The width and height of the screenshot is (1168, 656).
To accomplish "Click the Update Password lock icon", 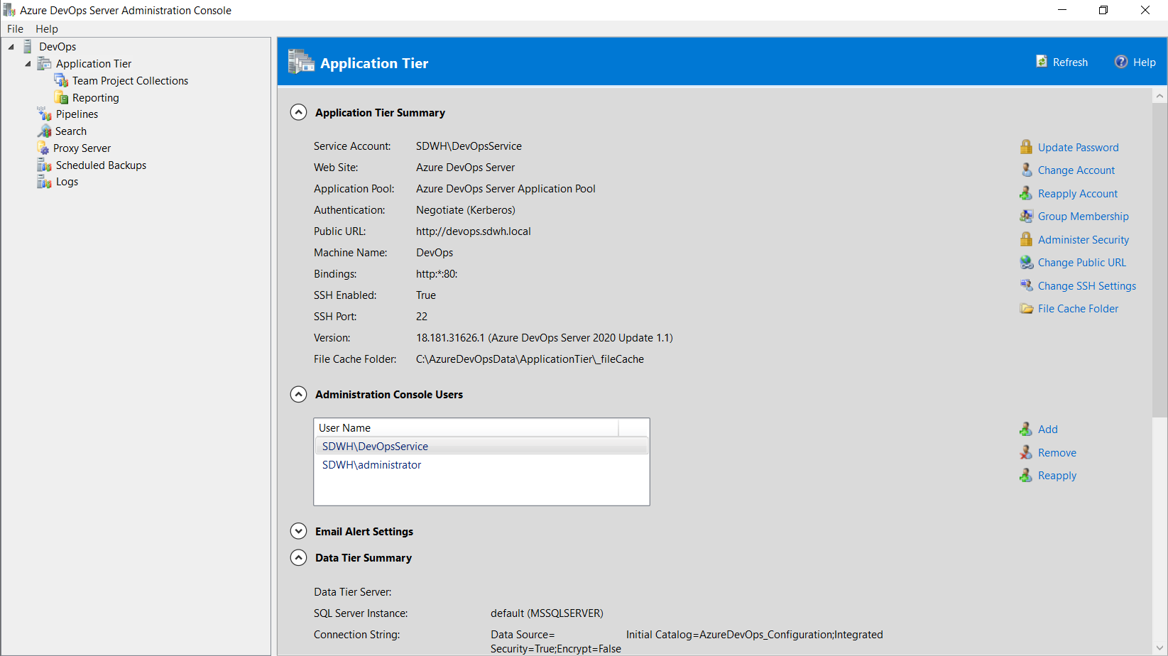I will click(x=1026, y=147).
